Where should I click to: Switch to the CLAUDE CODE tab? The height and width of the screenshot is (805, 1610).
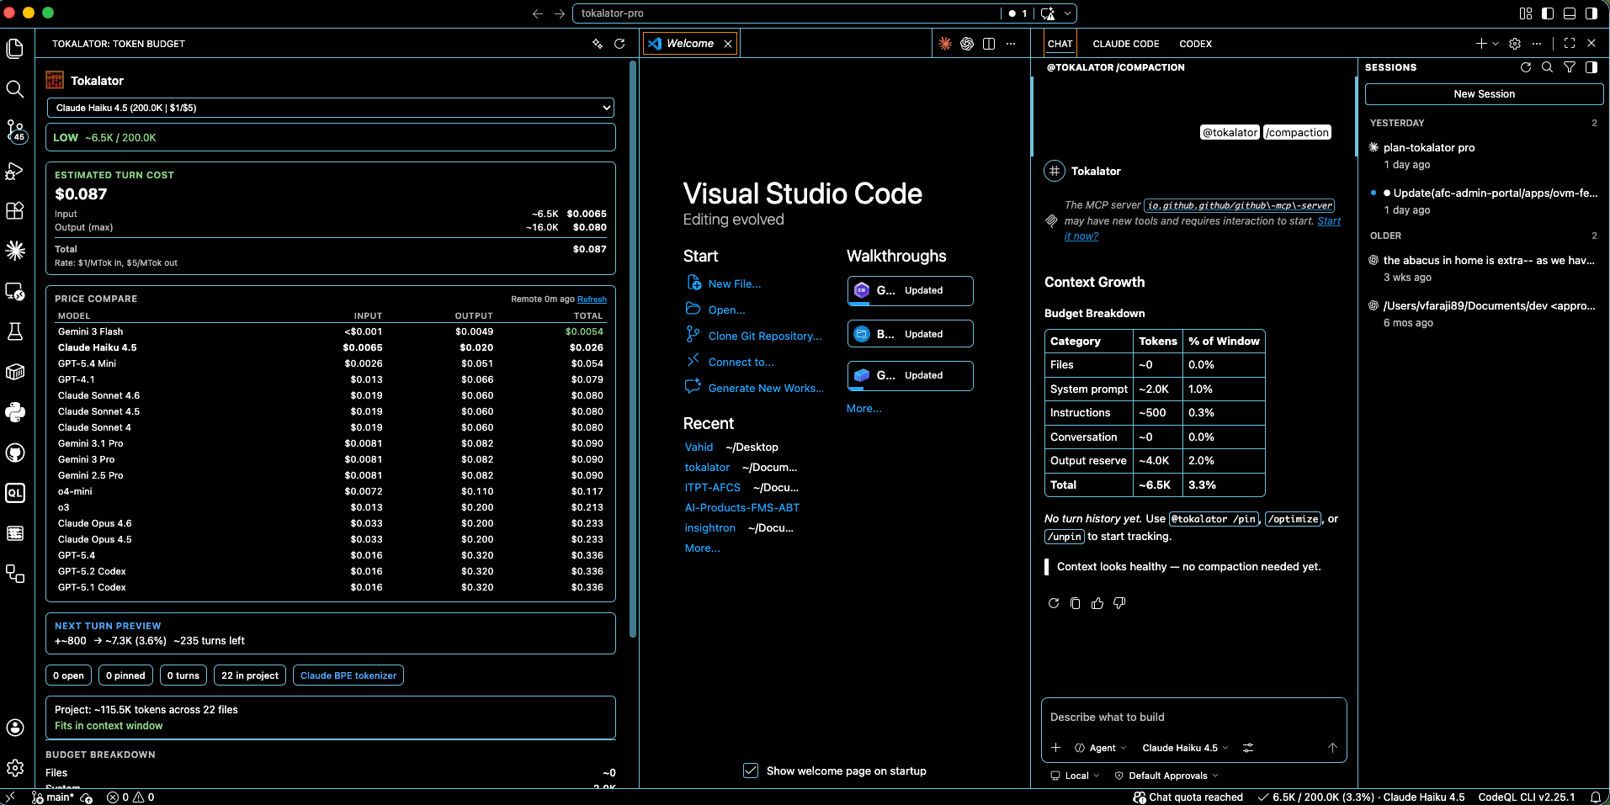(x=1126, y=44)
